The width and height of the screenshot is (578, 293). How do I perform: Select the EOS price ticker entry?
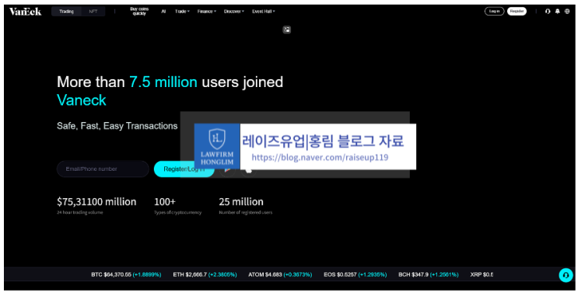[x=356, y=274]
